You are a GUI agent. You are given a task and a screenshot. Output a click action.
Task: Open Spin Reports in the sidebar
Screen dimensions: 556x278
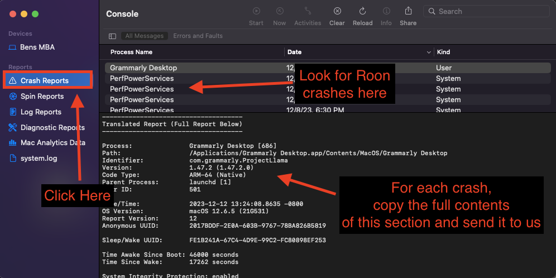coord(42,96)
